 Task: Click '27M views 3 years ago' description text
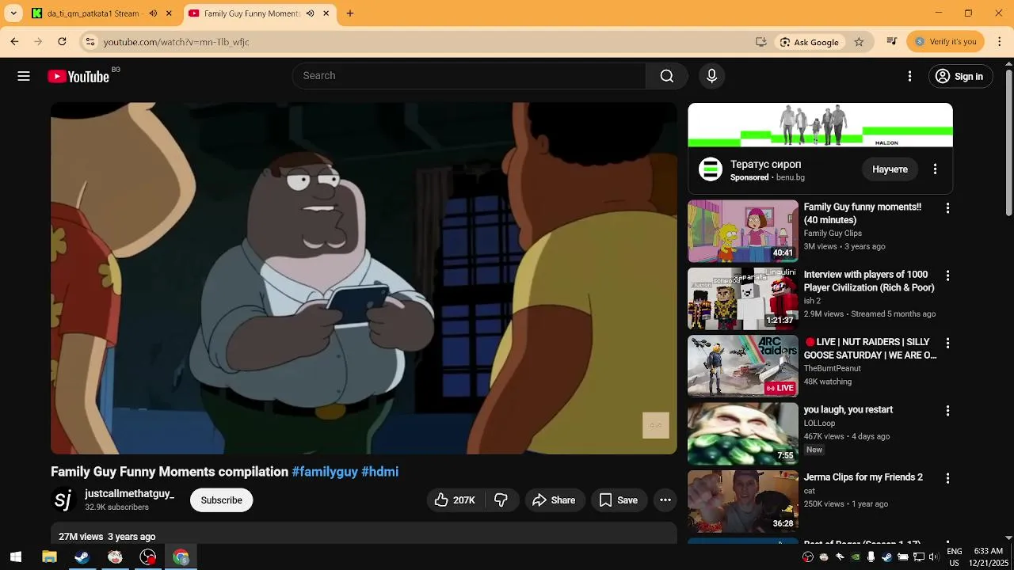(x=107, y=537)
